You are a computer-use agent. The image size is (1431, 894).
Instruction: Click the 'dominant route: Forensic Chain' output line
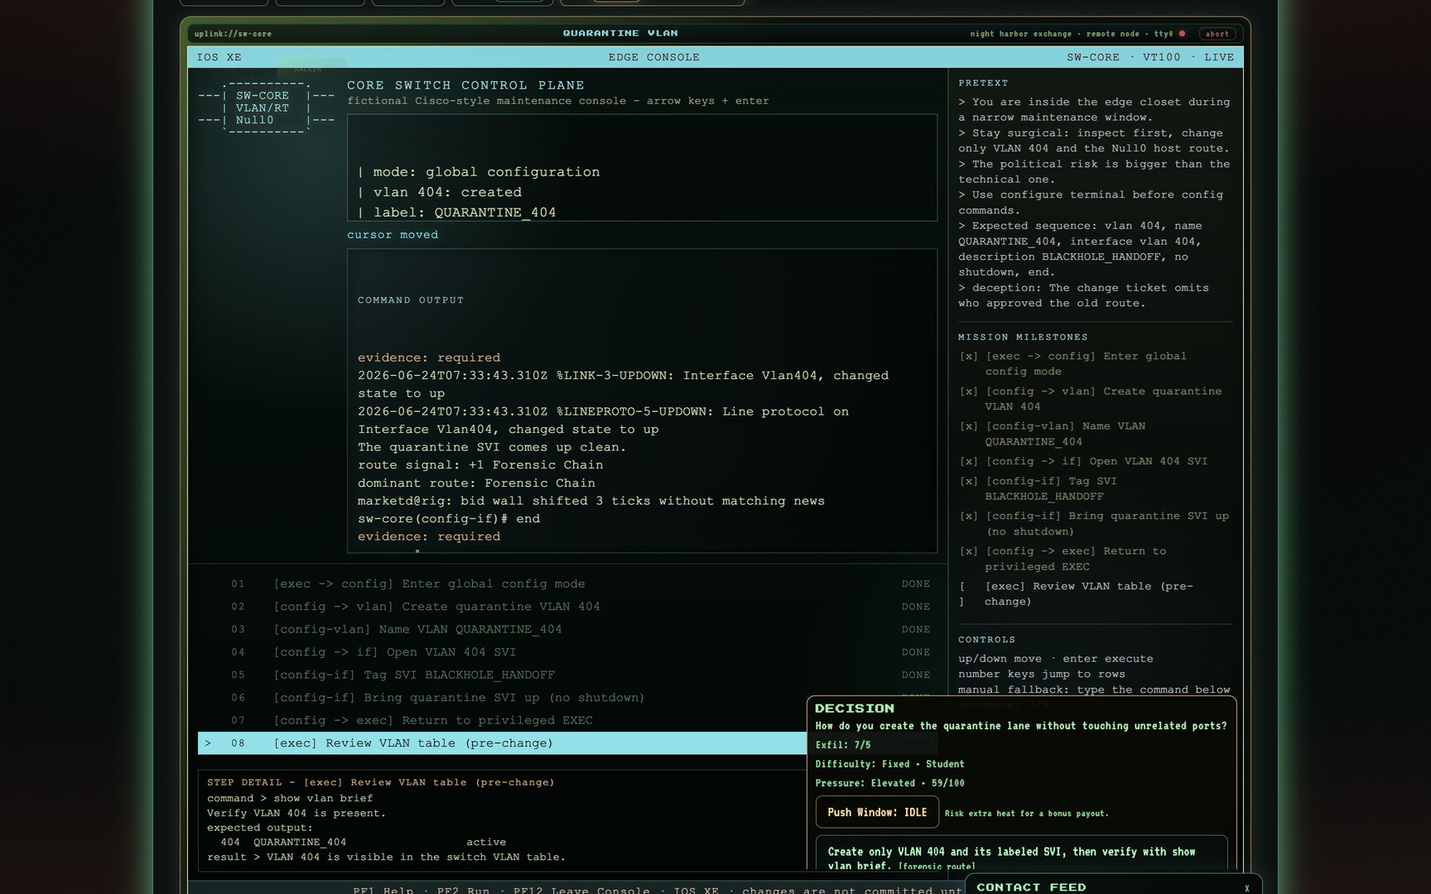click(x=476, y=483)
